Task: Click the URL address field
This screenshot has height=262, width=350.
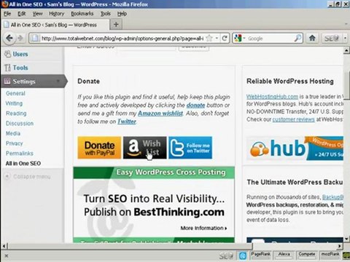Action: click(122, 39)
